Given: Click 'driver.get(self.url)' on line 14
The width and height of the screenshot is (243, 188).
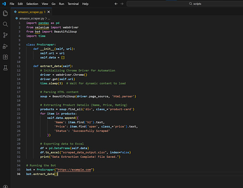Looking at the screenshot, I should point(58,79).
